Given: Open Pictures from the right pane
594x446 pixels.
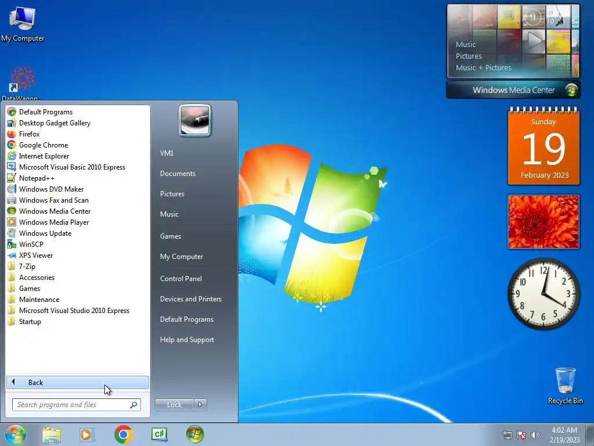Looking at the screenshot, I should 172,193.
